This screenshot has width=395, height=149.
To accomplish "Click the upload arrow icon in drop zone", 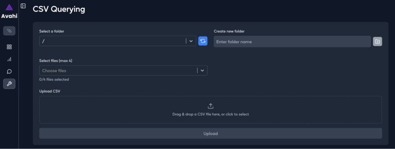I will (x=211, y=106).
